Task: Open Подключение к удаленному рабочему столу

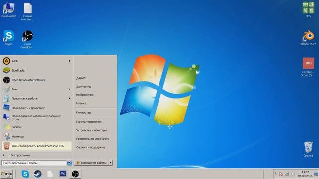Action: [37, 117]
